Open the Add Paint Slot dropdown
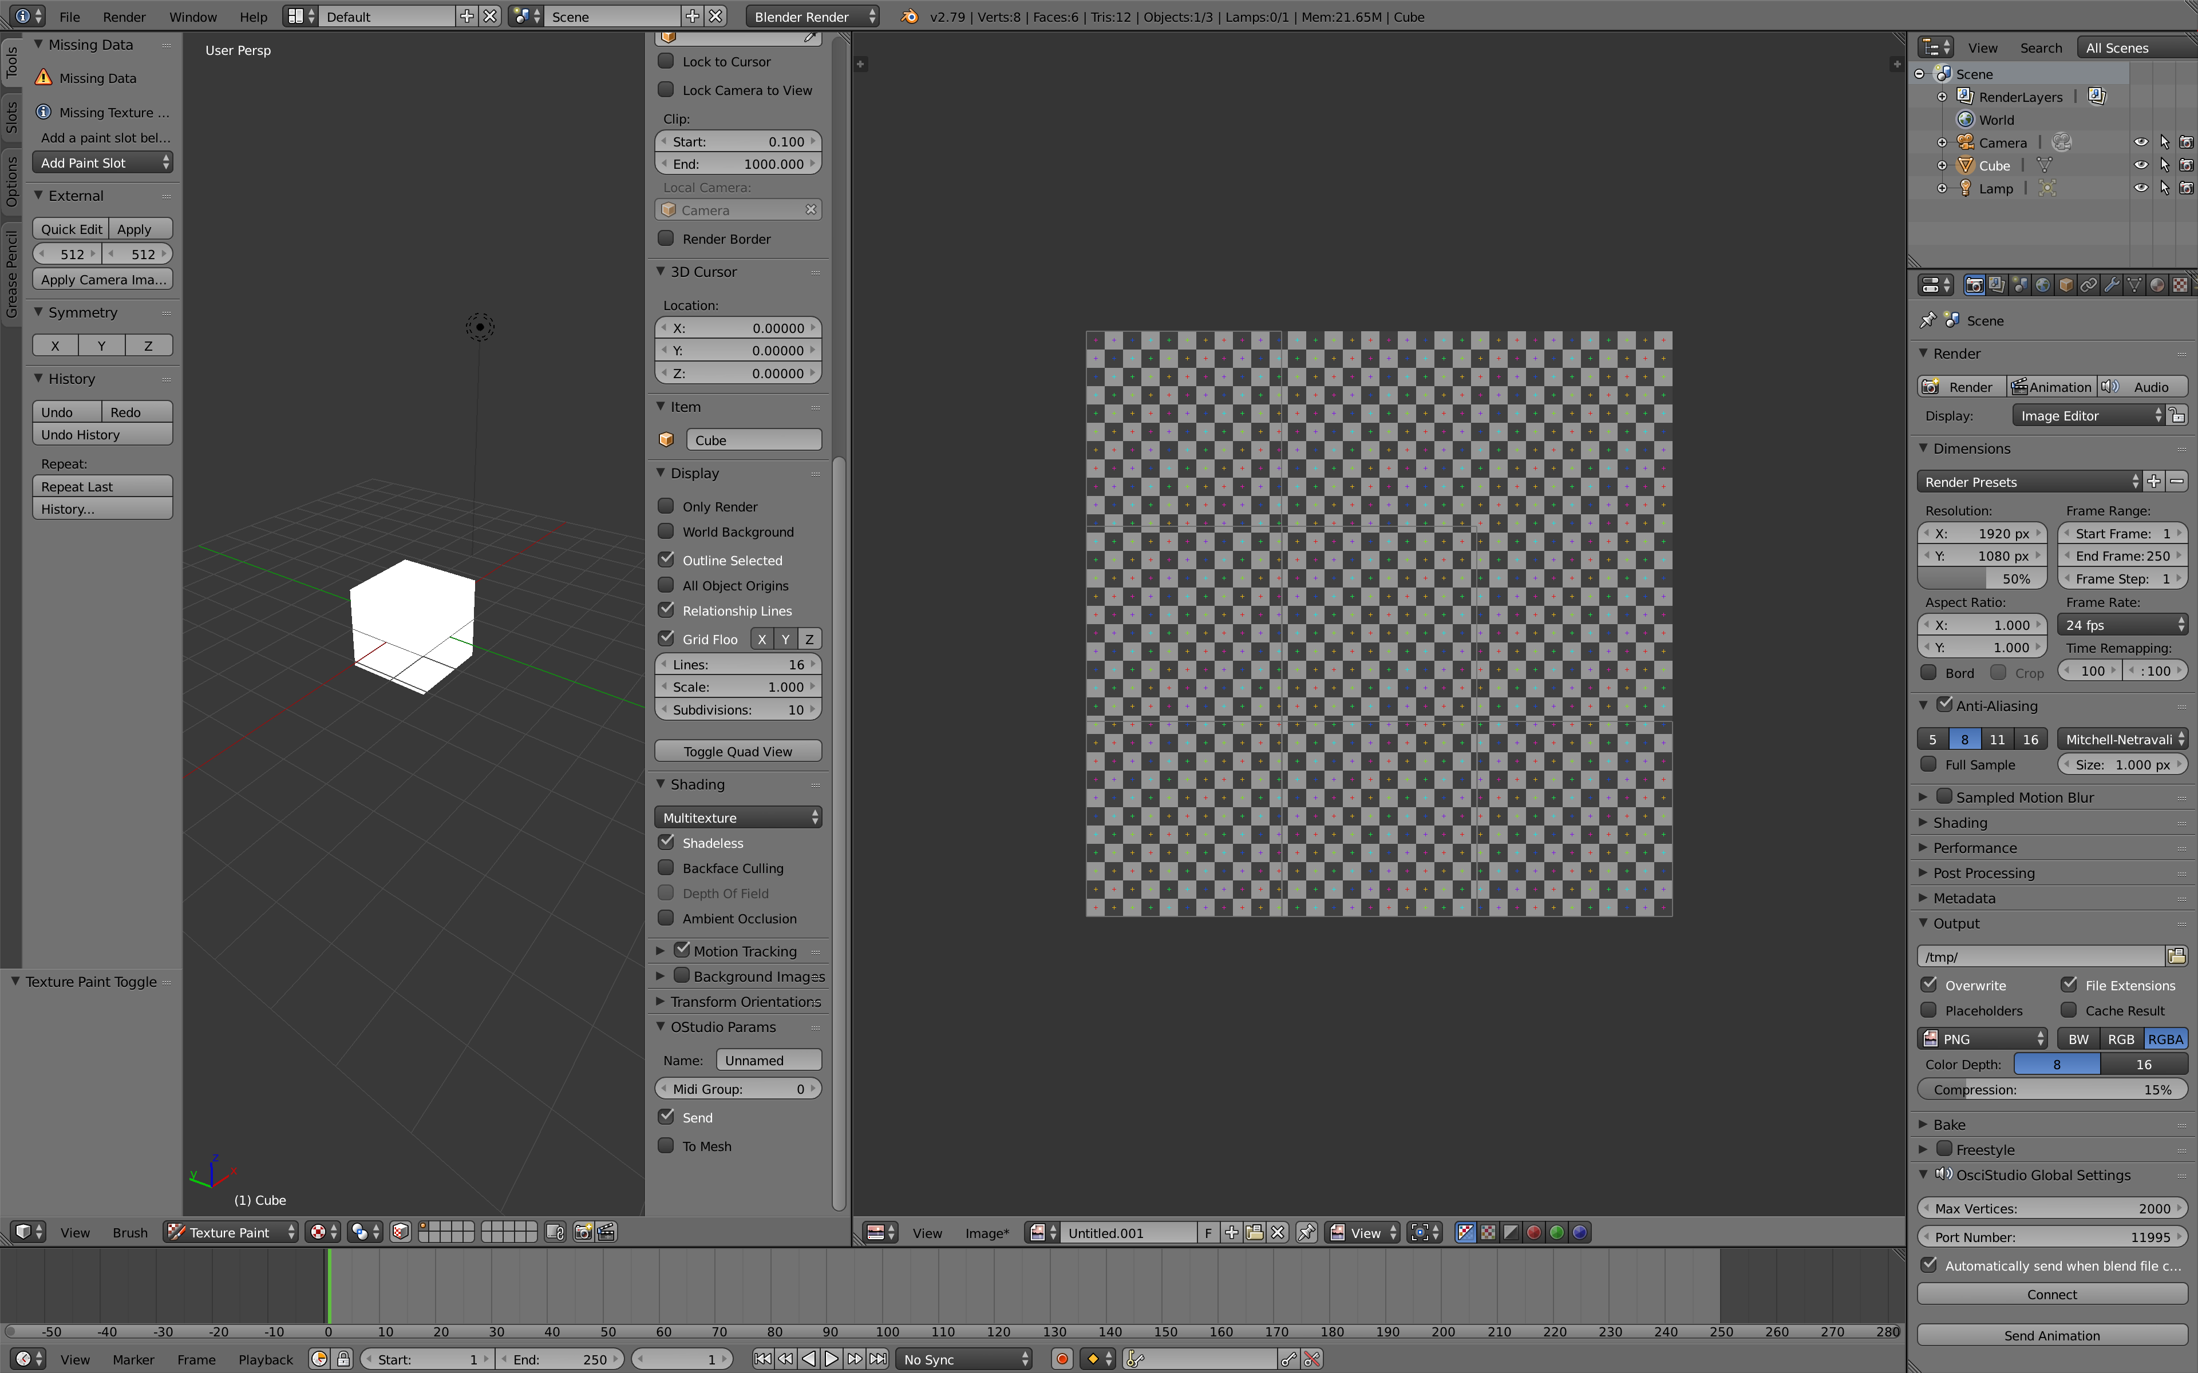 (x=102, y=162)
